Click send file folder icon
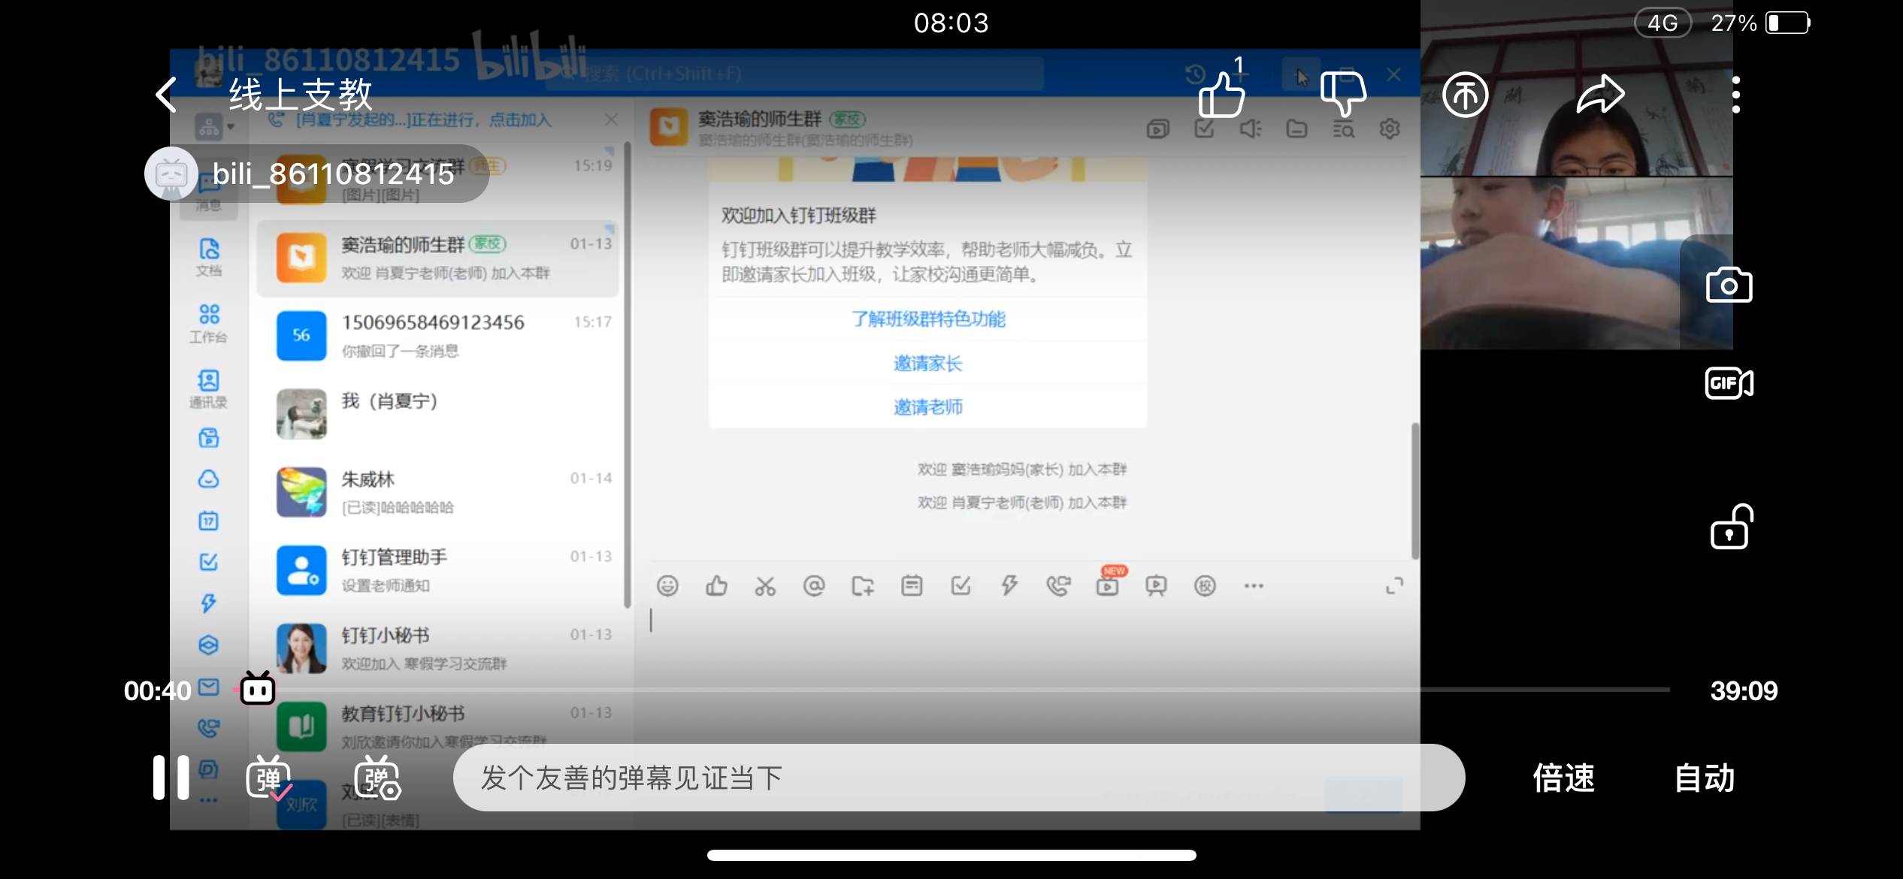 (863, 586)
